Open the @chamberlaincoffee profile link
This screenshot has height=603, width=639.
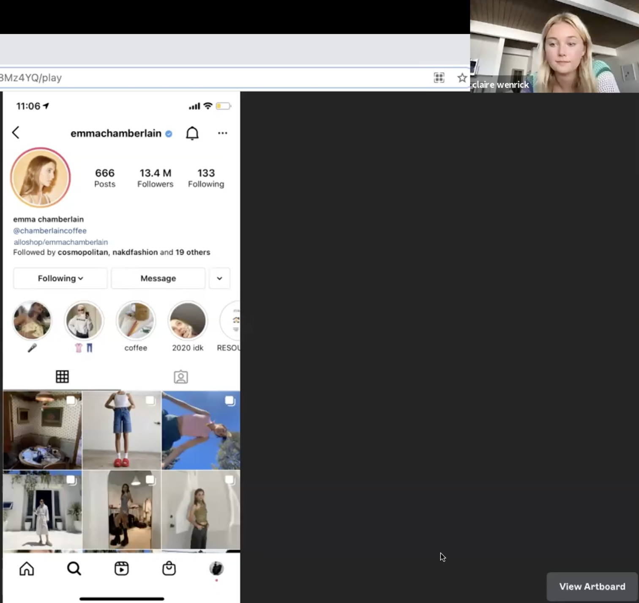point(50,230)
